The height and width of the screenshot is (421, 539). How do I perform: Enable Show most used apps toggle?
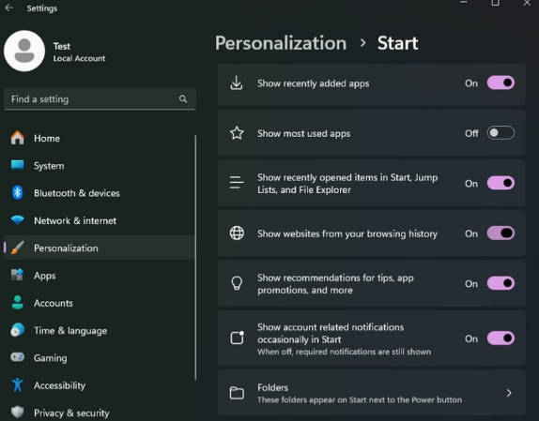point(500,133)
